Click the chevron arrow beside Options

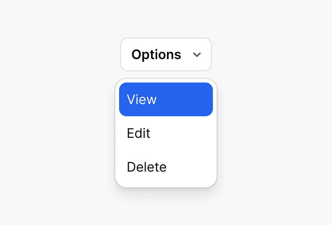pyautogui.click(x=197, y=55)
